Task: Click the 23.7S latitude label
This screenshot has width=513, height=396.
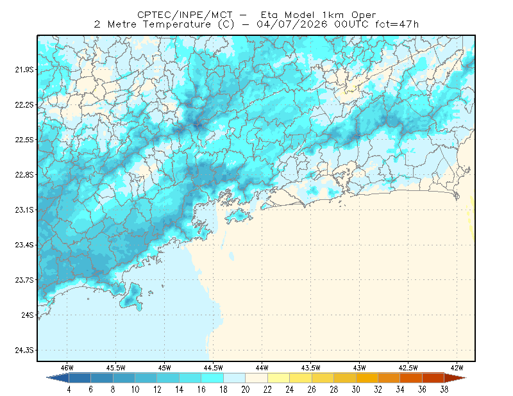Action: point(24,280)
